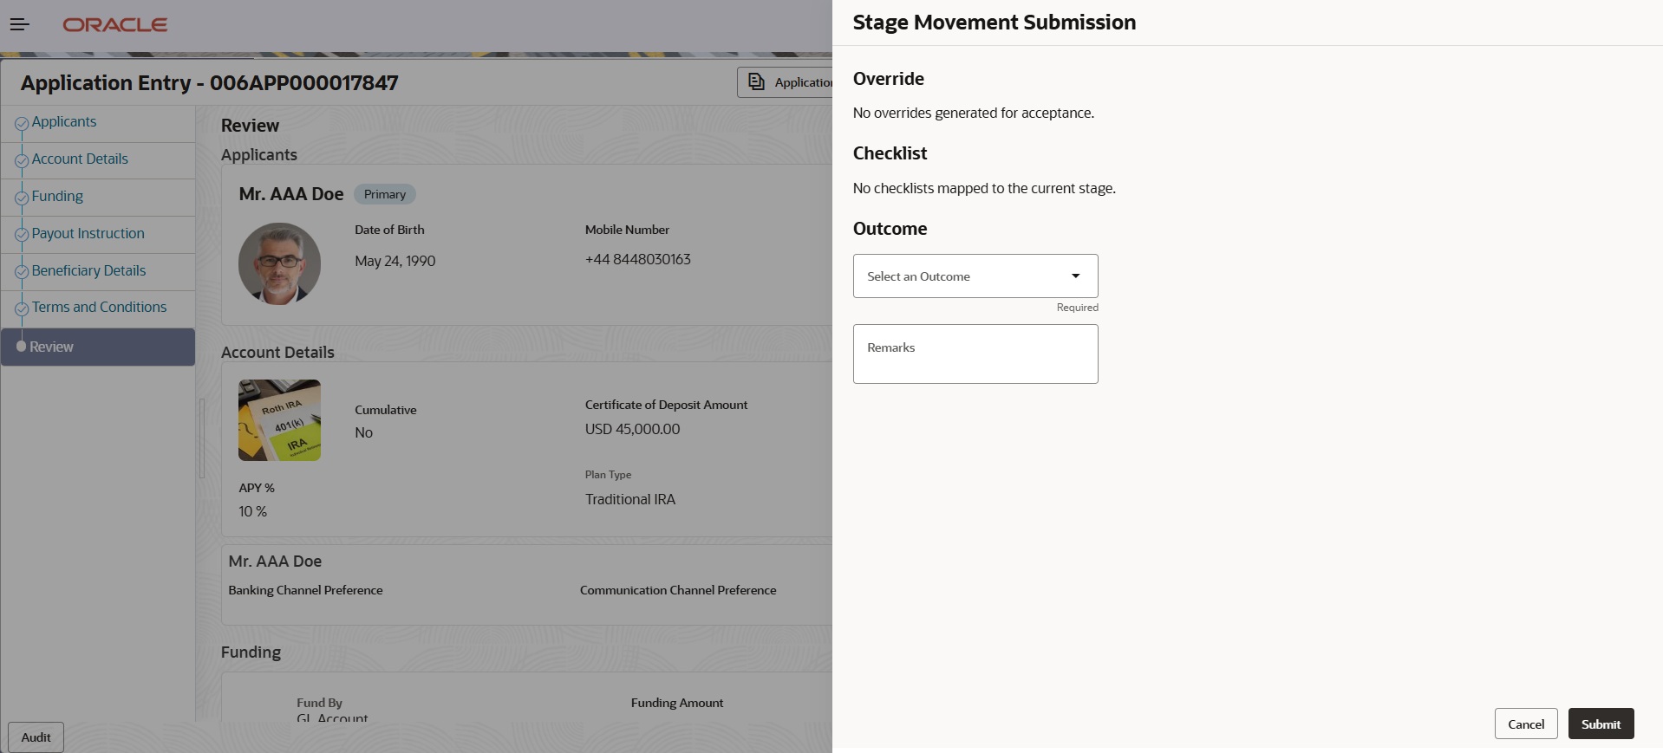
Task: Click the No overrides generated message
Action: 974,113
